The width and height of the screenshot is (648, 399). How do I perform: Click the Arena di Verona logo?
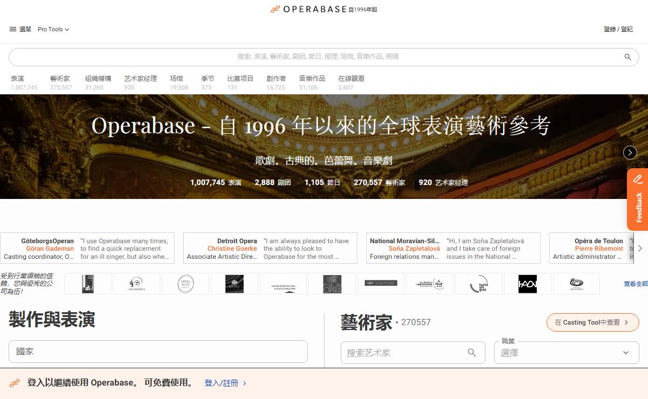click(576, 284)
